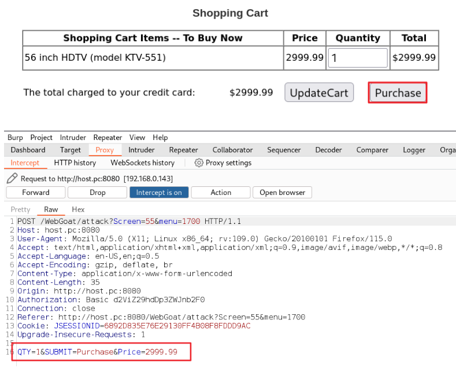Image resolution: width=456 pixels, height=368 pixels.
Task: Click the Accept-Encoding header line
Action: [95, 265]
